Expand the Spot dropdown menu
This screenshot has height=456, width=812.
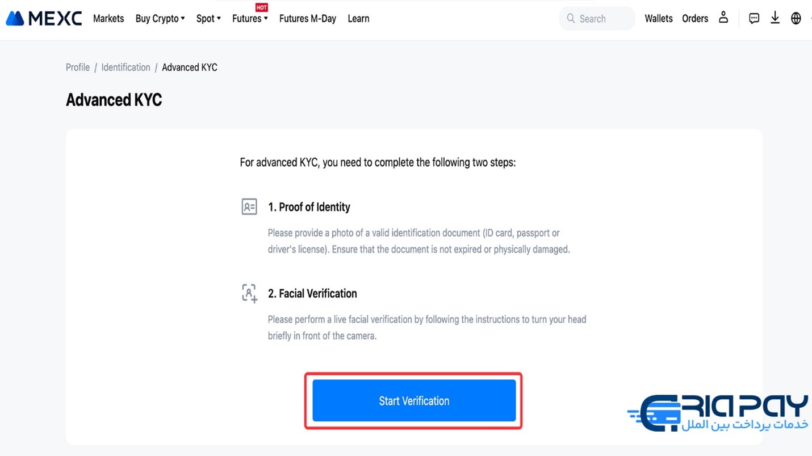[x=208, y=19]
